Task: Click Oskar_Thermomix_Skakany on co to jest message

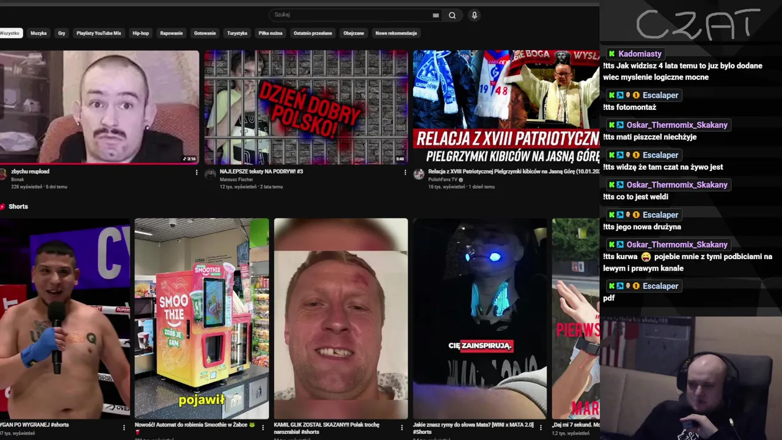Action: (x=677, y=185)
